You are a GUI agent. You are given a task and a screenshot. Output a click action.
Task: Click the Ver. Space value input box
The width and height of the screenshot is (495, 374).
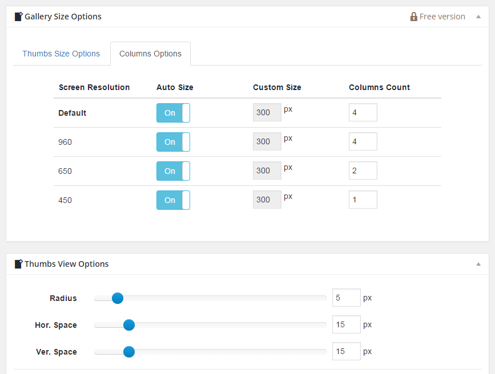click(347, 351)
